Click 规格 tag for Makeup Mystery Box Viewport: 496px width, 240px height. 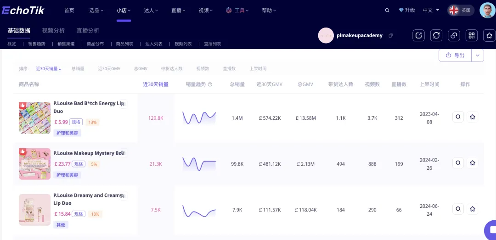click(78, 164)
